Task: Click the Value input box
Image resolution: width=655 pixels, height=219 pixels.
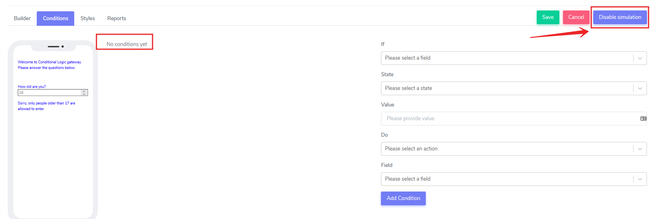Action: 509,119
